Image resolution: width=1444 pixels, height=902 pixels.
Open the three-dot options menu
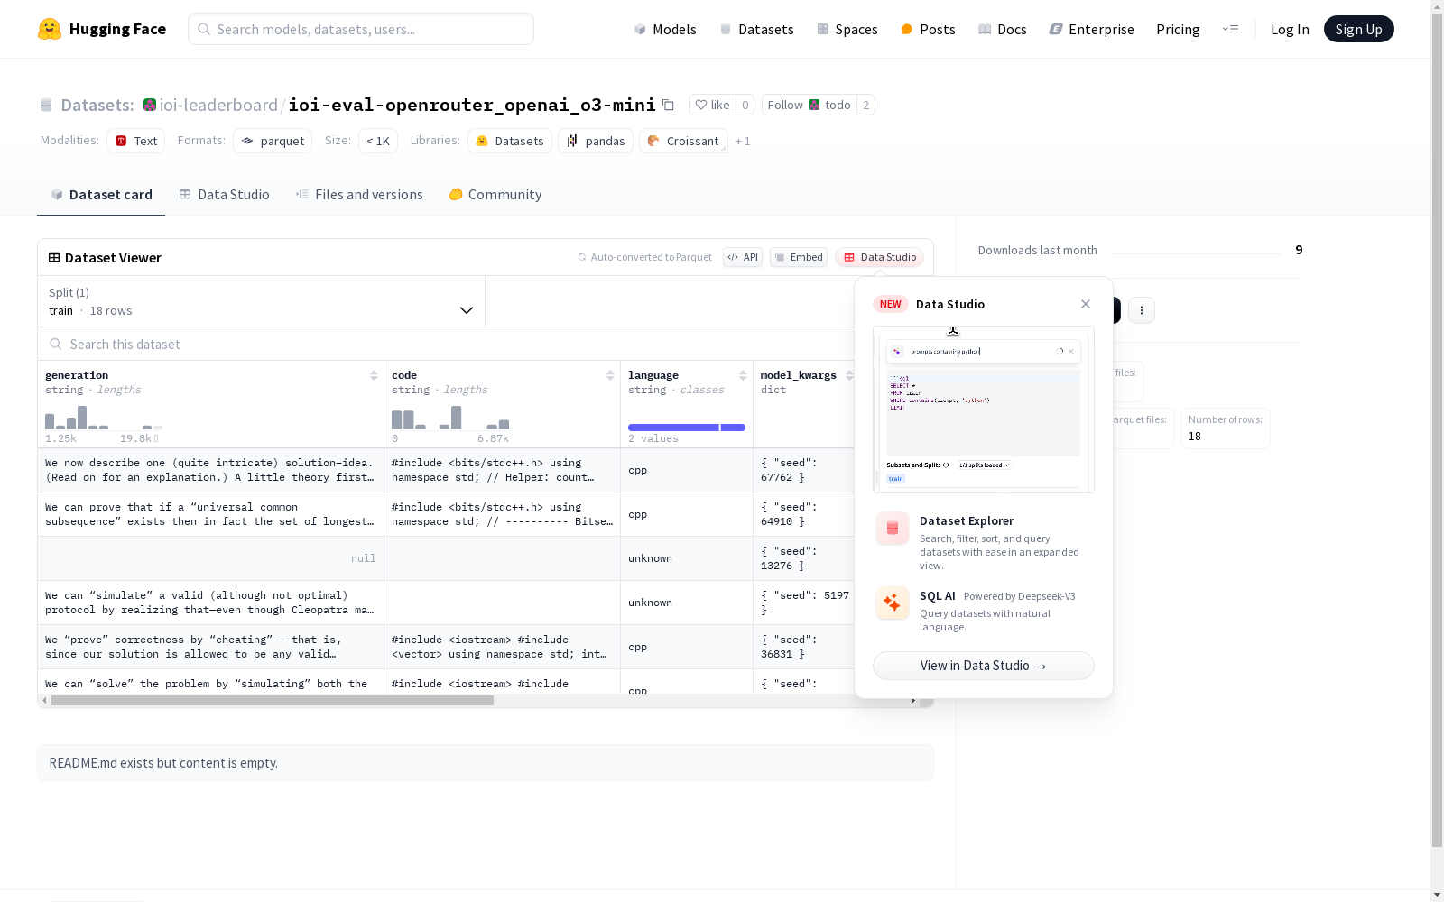tap(1142, 310)
